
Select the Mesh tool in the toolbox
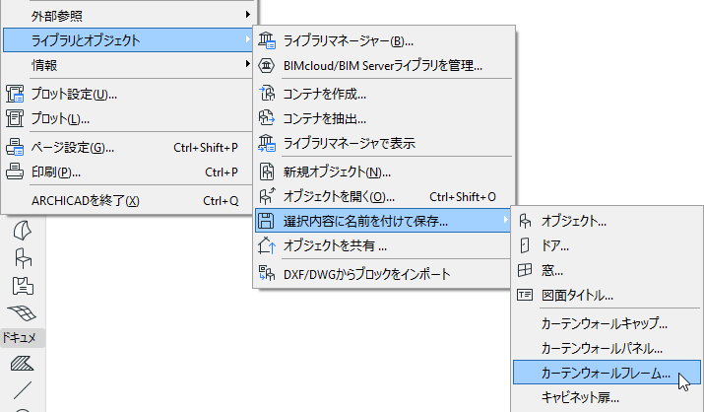pyautogui.click(x=22, y=312)
